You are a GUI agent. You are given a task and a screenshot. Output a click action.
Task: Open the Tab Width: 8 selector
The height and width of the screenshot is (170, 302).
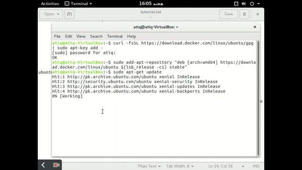[180, 166]
